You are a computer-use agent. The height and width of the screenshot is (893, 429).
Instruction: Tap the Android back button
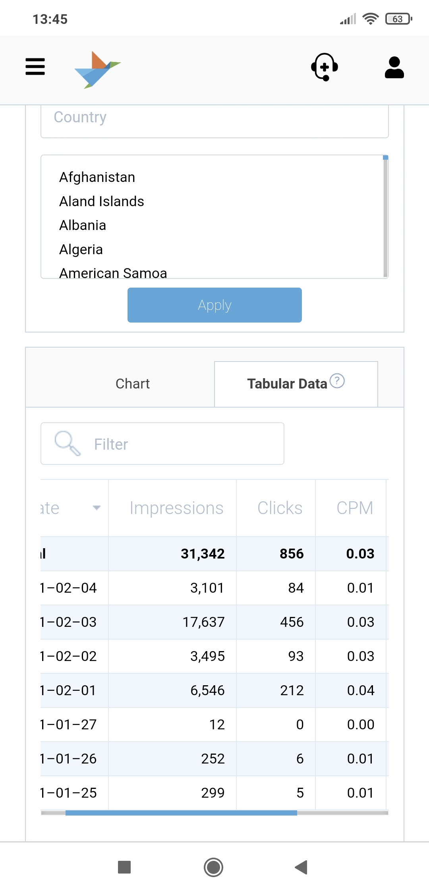coord(301,867)
